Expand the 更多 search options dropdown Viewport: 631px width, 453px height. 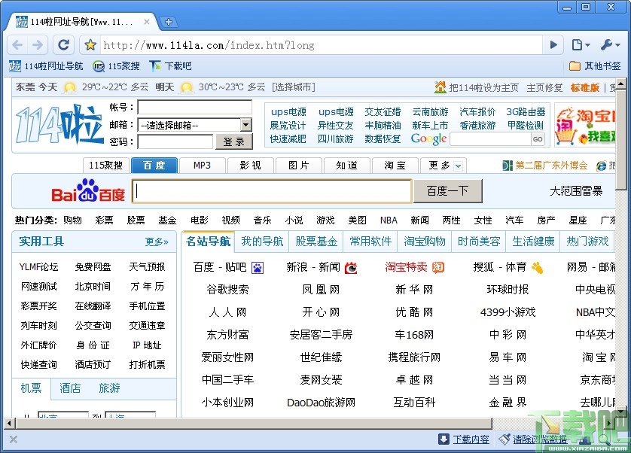[x=458, y=166]
